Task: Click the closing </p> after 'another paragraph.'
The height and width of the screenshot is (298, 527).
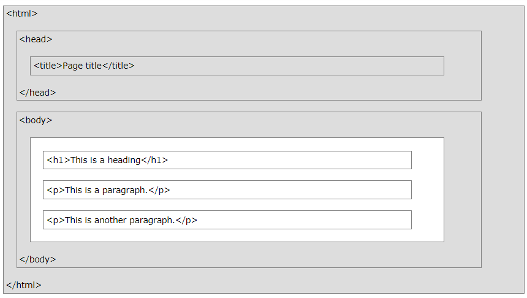Action: coord(186,220)
